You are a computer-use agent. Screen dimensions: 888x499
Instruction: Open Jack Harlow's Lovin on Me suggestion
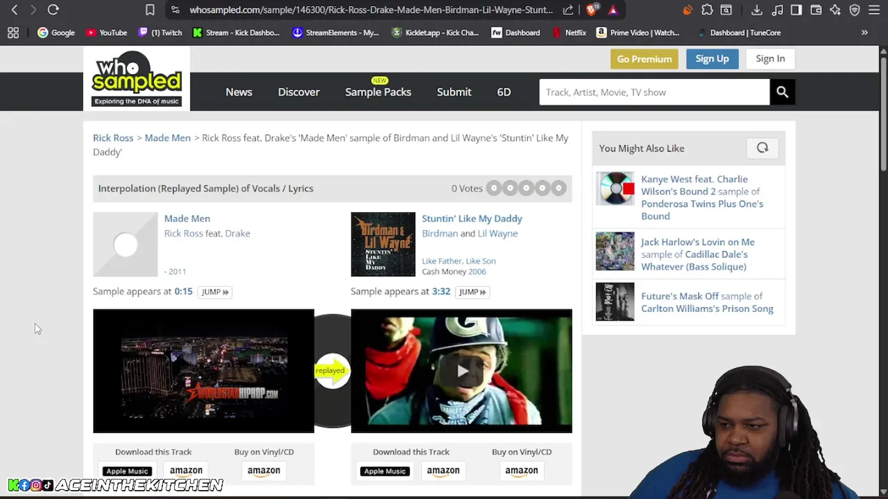tap(698, 254)
